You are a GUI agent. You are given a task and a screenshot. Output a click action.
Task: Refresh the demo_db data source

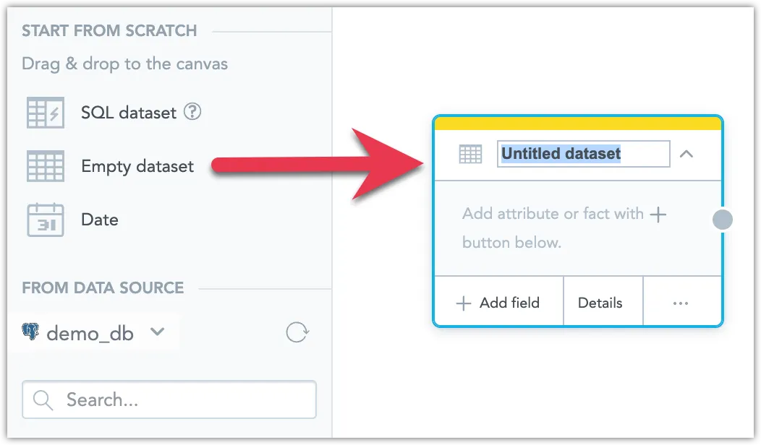point(297,333)
